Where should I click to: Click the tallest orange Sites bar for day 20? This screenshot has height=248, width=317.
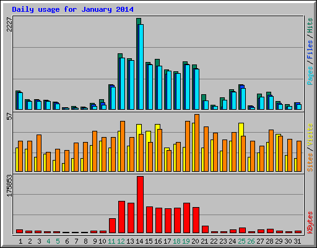[x=197, y=143]
